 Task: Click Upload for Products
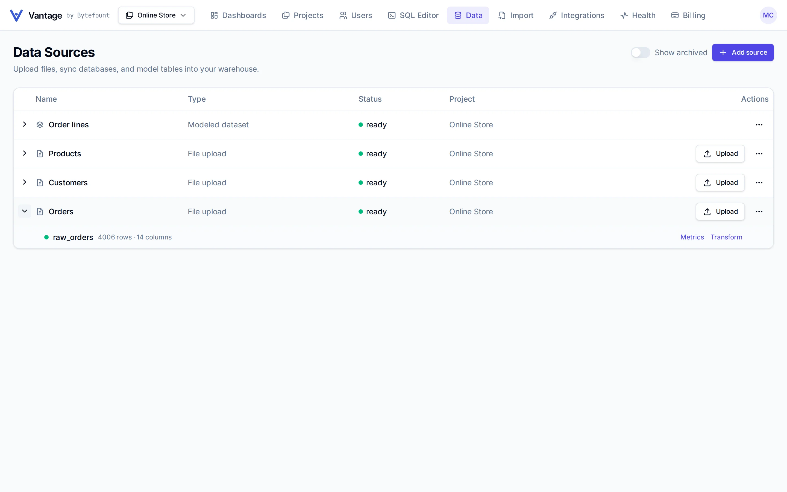720,154
